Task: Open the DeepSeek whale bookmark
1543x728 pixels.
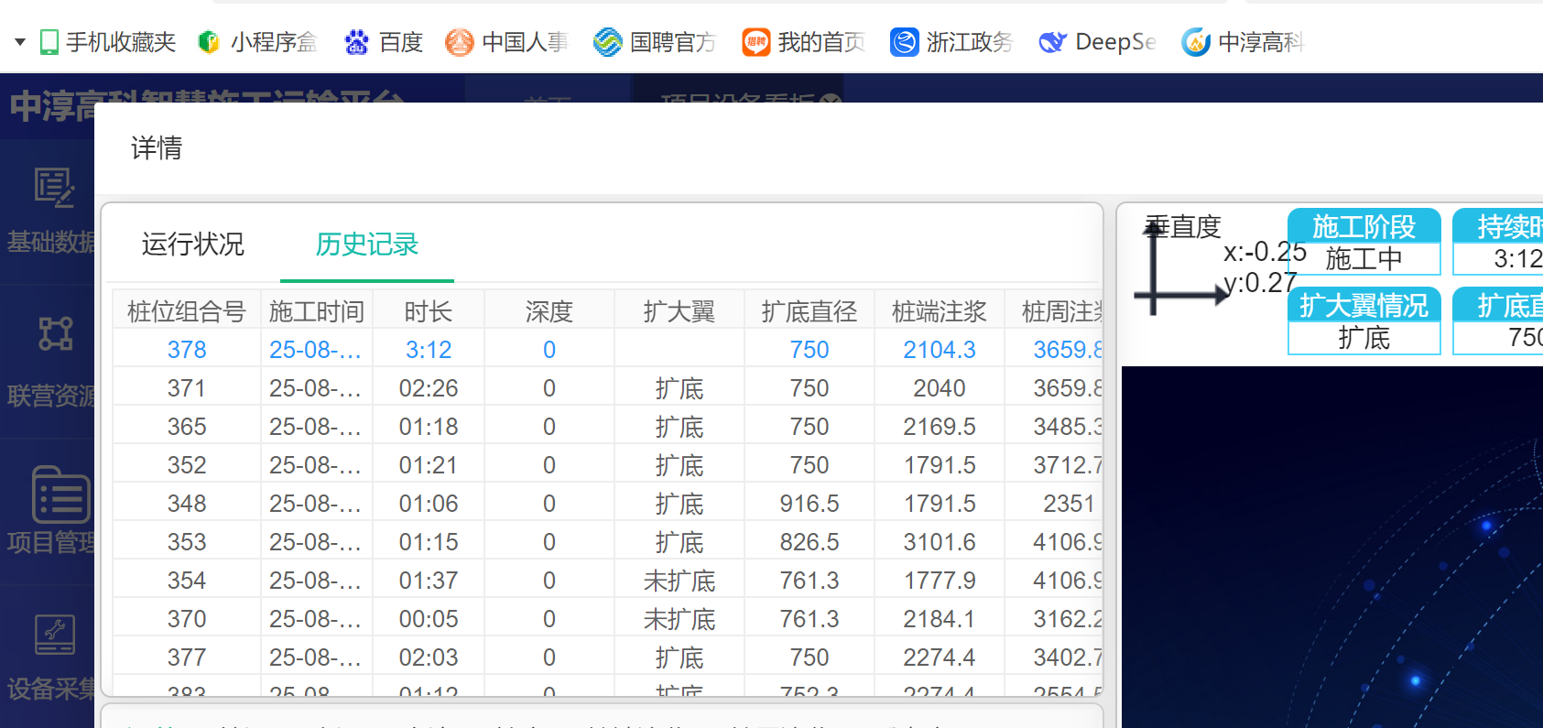Action: tap(1052, 42)
